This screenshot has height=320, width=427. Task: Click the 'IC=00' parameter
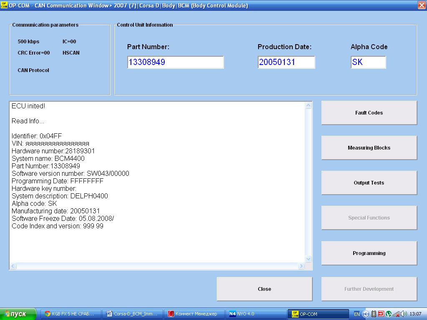pyautogui.click(x=69, y=42)
